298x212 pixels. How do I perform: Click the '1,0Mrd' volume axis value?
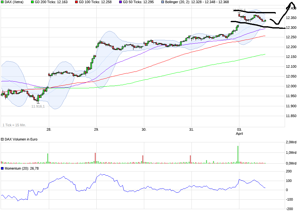(x=291, y=153)
